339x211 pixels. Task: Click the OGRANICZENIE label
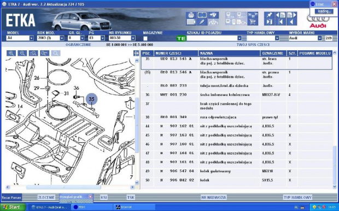78,45
